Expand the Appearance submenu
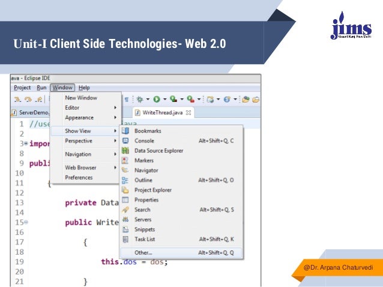 (86, 117)
